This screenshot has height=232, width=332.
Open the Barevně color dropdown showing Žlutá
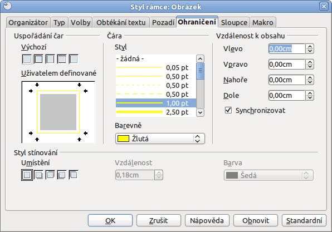[160, 139]
